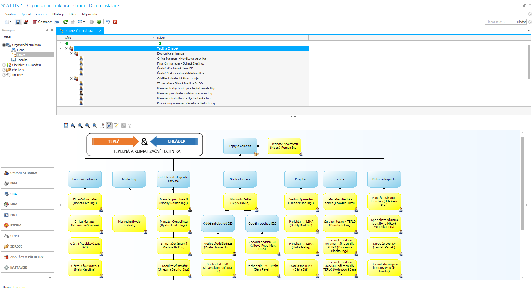Click the zoom-to-fit magnifier icon
The height and width of the screenshot is (291, 532).
pyautogui.click(x=73, y=126)
